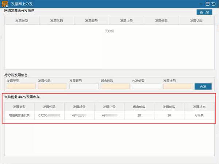Click 剩余份数 header in UKey inventory table

coord(139,107)
